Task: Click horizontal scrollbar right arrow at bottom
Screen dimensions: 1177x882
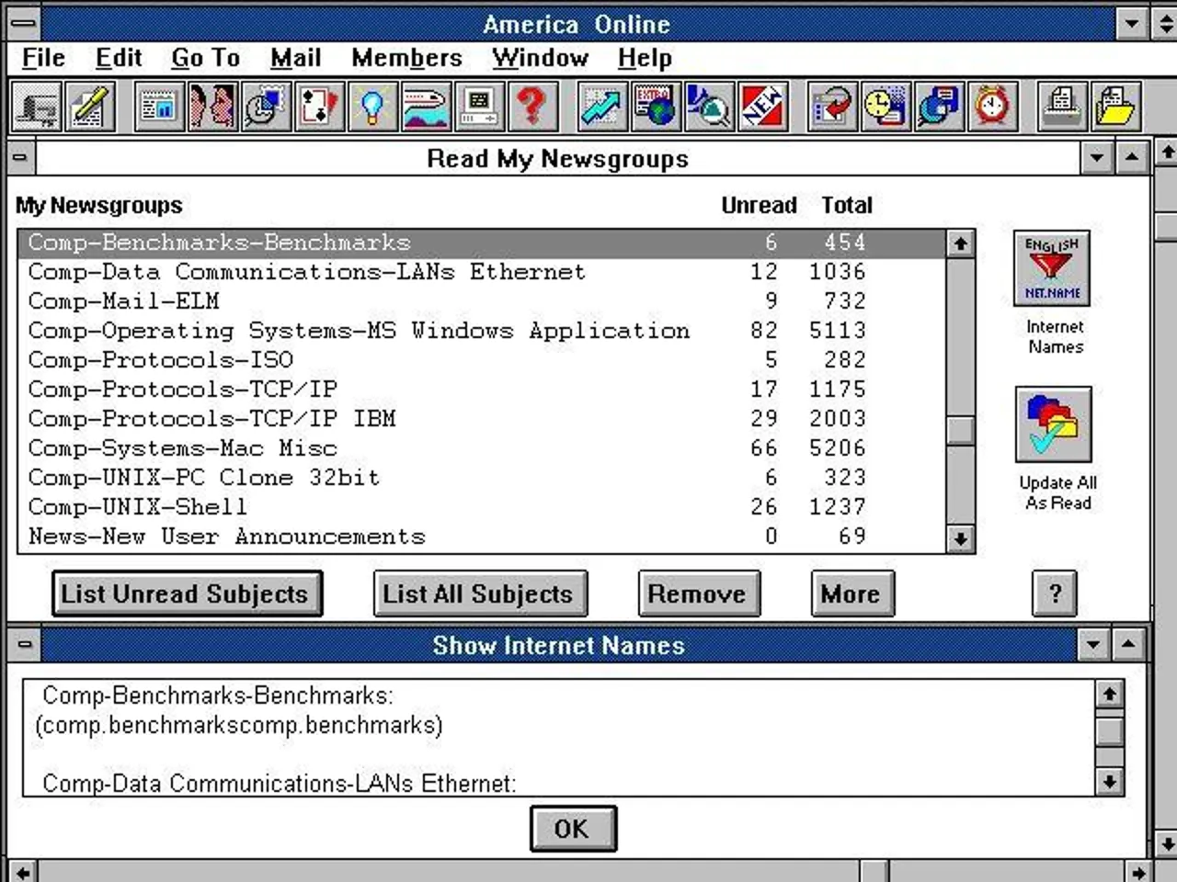Action: coord(1137,871)
